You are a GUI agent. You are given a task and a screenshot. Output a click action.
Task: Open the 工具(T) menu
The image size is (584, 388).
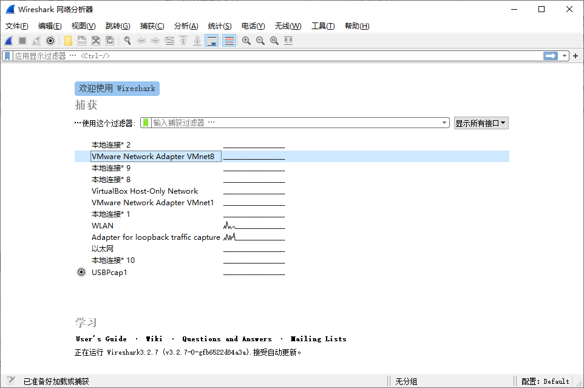click(323, 26)
